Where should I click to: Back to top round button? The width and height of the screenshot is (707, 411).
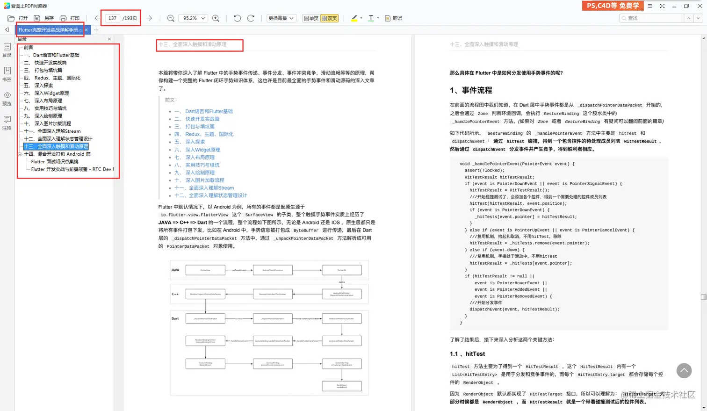[684, 371]
